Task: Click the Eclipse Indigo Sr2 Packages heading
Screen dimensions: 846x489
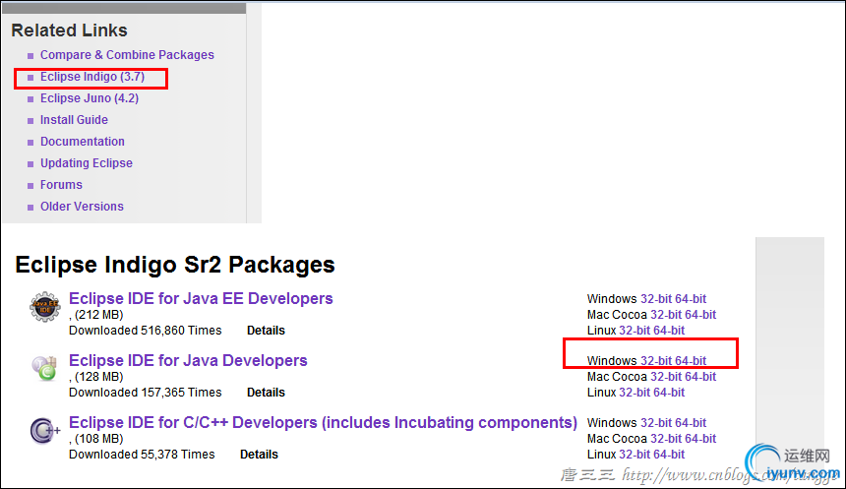Action: (175, 265)
